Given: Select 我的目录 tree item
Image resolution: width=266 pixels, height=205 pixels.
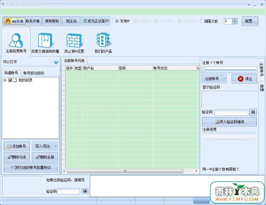Looking at the screenshot, I should tap(25, 80).
